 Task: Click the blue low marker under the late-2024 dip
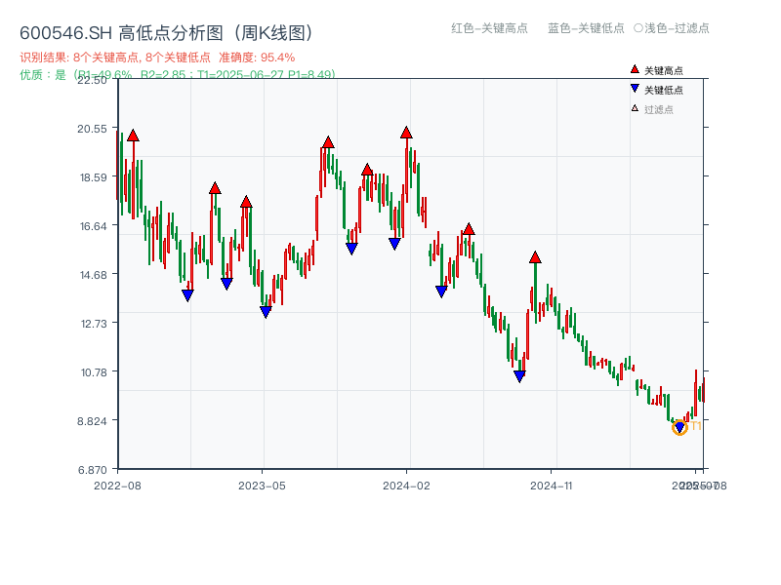coord(518,375)
